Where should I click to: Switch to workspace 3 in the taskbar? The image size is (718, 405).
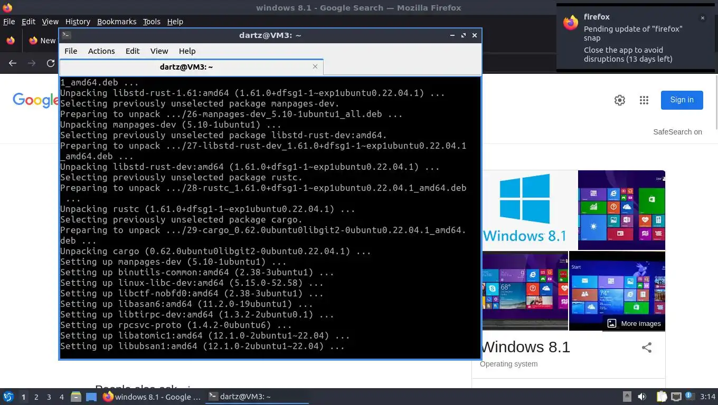(49, 397)
